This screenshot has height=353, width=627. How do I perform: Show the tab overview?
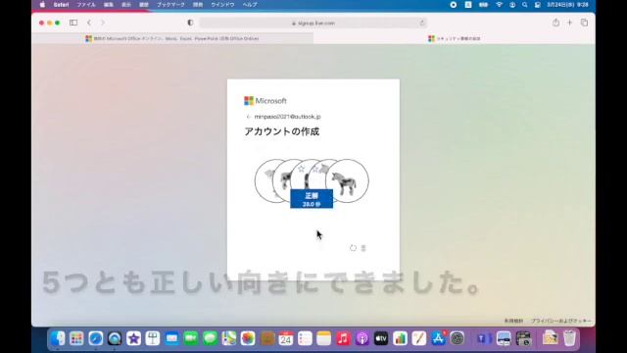tap(584, 23)
